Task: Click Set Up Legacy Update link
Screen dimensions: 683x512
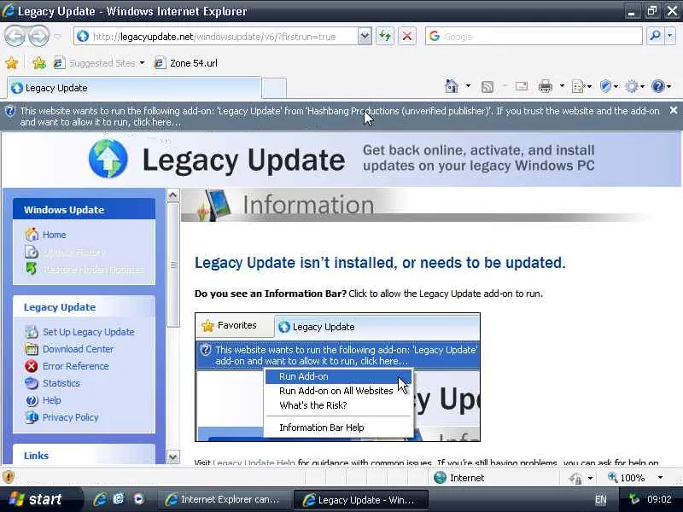Action: 89,332
